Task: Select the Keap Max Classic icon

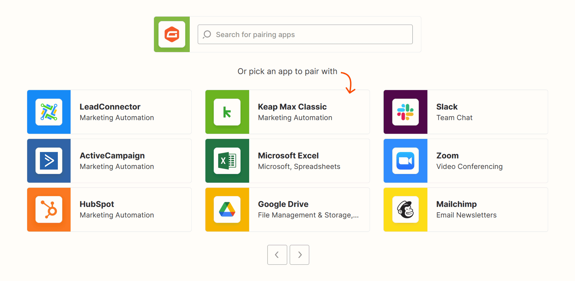Action: pyautogui.click(x=227, y=112)
